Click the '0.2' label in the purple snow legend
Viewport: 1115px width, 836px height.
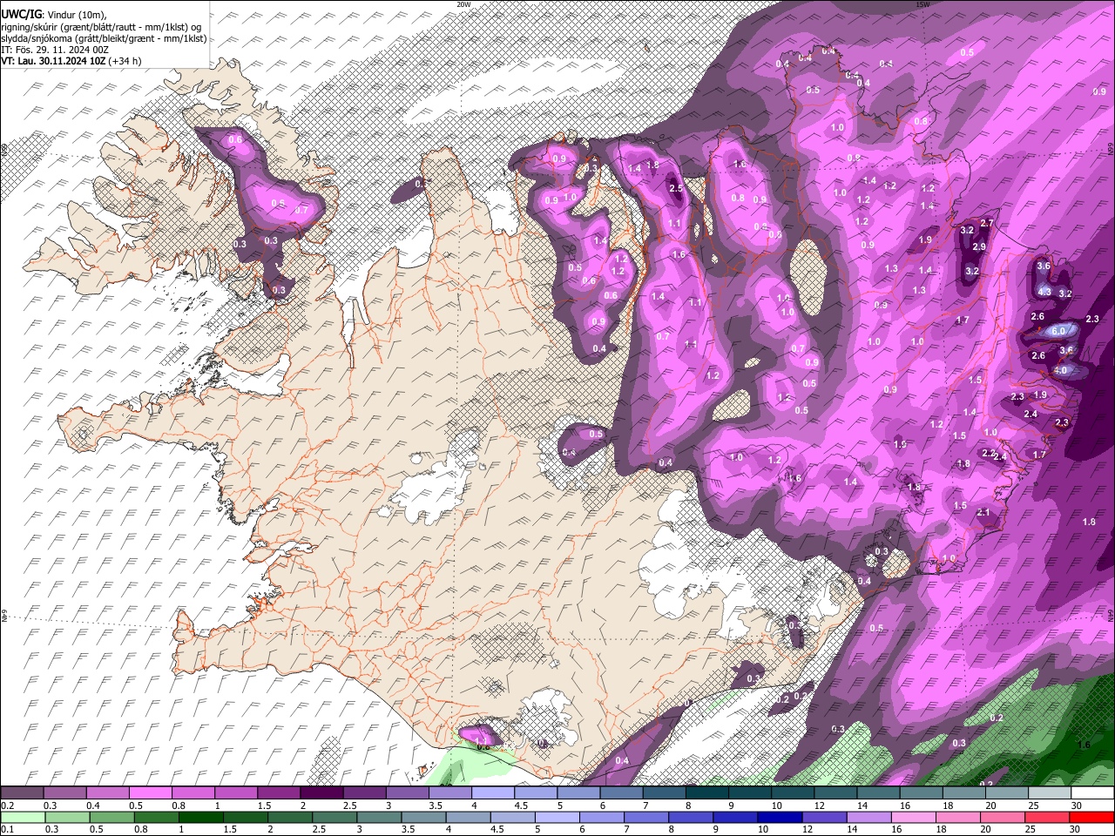click(x=7, y=806)
